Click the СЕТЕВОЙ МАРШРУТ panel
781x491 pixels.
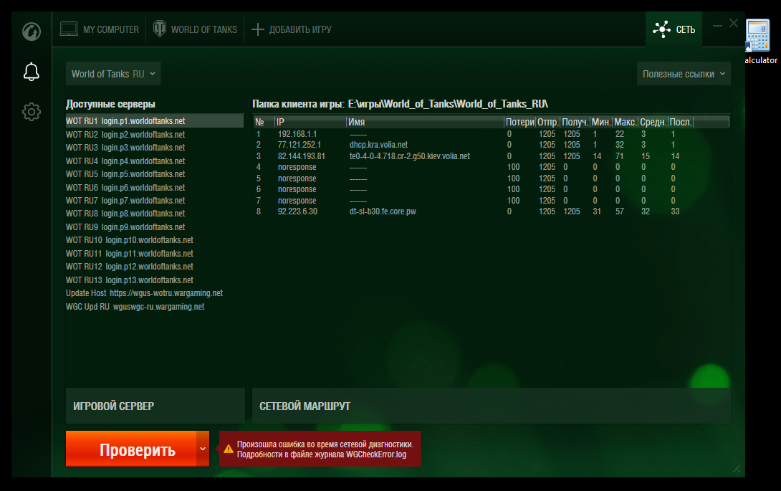[x=491, y=406]
